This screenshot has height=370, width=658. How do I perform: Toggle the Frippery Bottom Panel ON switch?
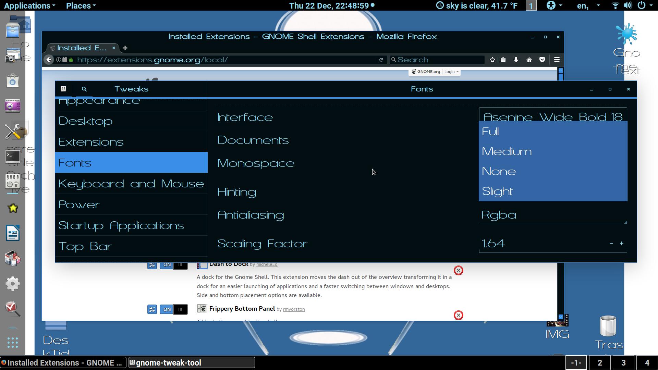click(173, 309)
